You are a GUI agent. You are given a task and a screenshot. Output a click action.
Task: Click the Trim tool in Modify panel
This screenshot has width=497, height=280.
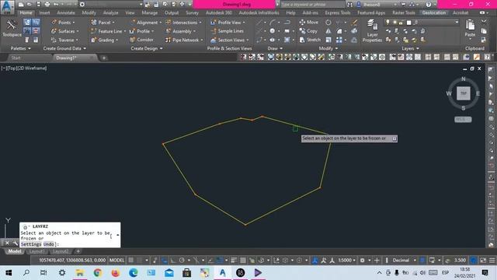[x=339, y=23]
